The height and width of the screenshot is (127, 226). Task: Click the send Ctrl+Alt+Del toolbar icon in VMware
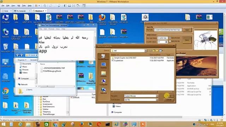(x=45, y=6)
